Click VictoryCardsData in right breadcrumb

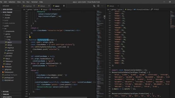(142, 10)
